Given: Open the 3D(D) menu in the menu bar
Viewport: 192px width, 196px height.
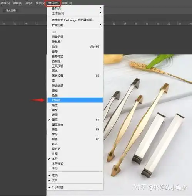Looking at the screenshot, I should click(29, 3).
